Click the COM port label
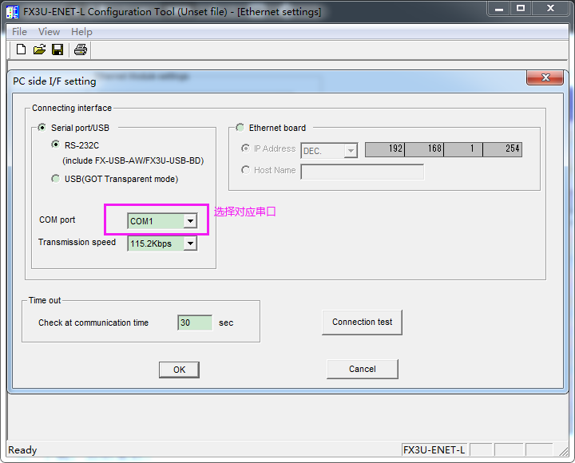Image resolution: width=575 pixels, height=463 pixels. (57, 220)
